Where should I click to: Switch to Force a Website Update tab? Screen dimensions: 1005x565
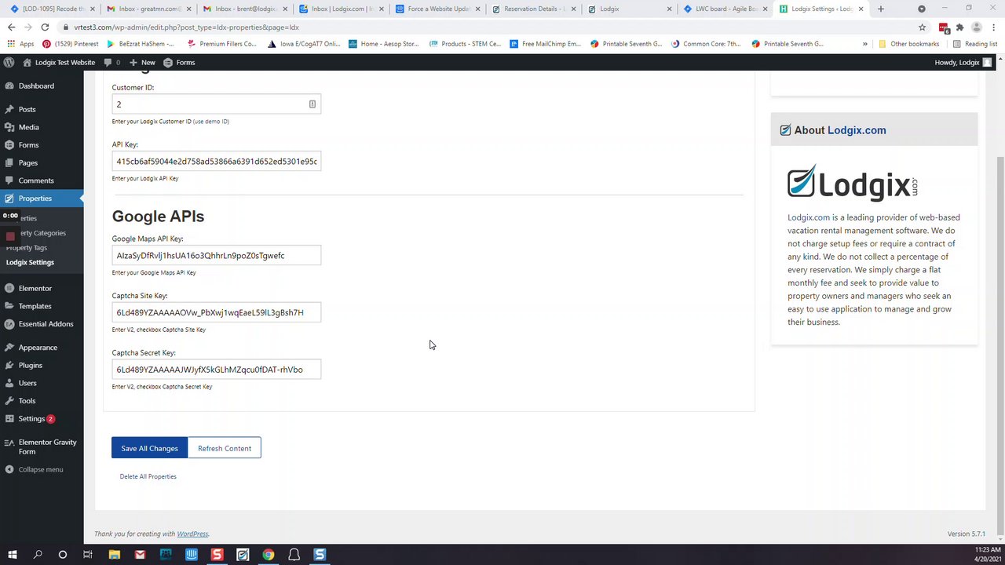[437, 9]
